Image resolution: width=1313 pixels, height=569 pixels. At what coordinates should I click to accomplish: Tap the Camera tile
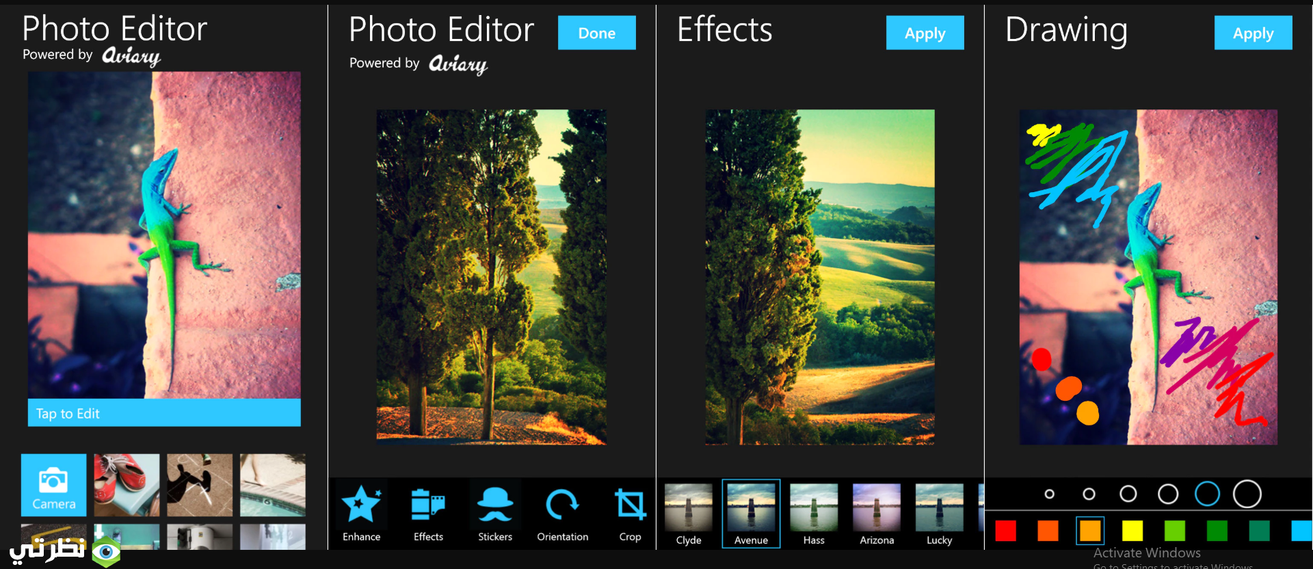54,484
